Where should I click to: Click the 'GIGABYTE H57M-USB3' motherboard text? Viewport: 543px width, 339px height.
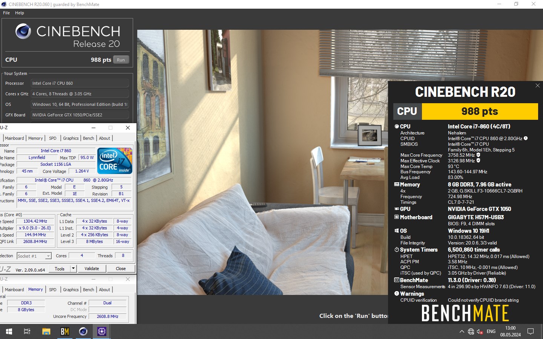476,217
